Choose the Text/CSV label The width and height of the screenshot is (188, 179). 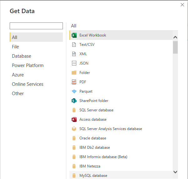87,45
